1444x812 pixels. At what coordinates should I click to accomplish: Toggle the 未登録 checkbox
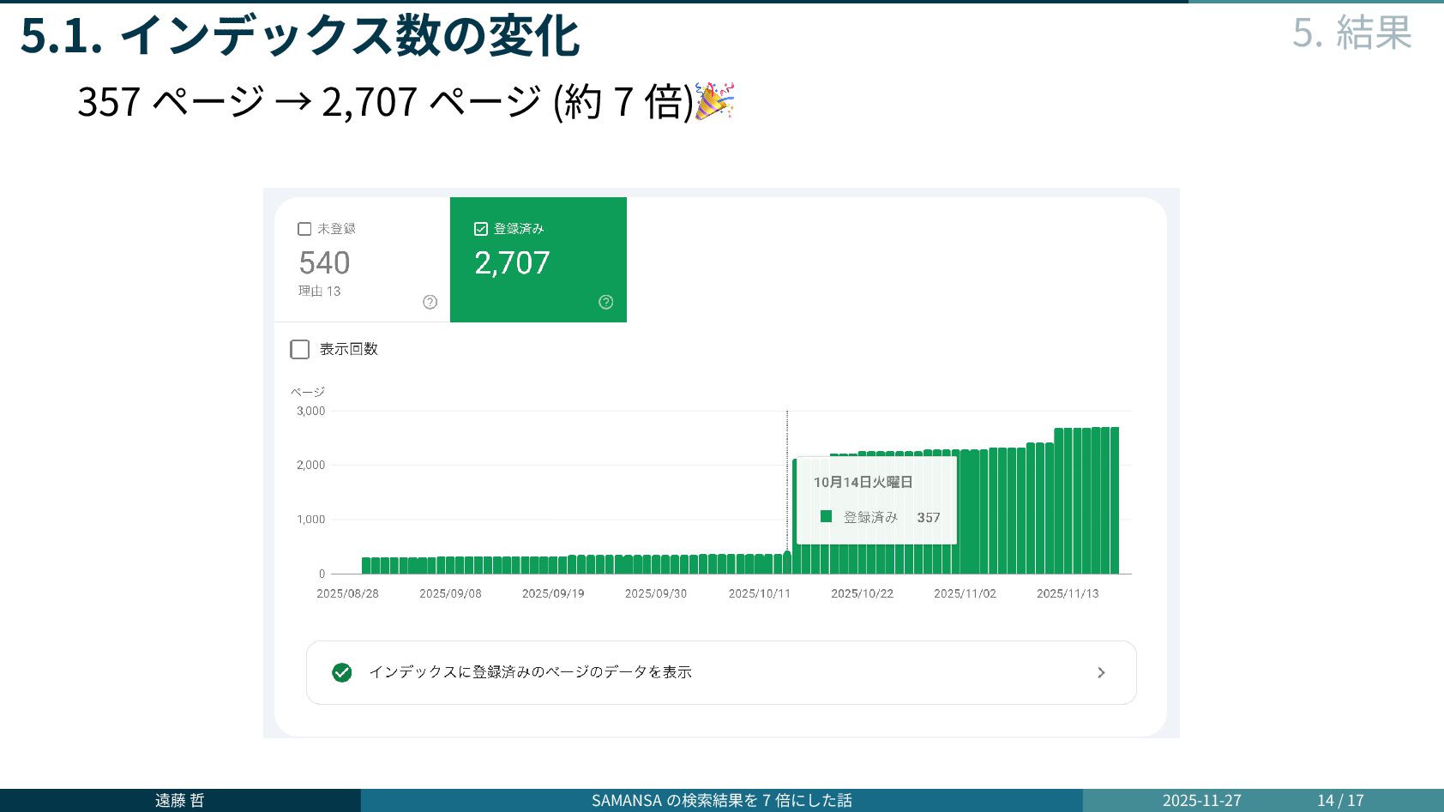click(304, 229)
